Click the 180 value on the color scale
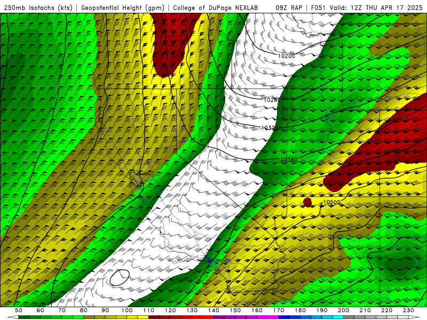The width and height of the screenshot is (427, 320). [x=300, y=310]
